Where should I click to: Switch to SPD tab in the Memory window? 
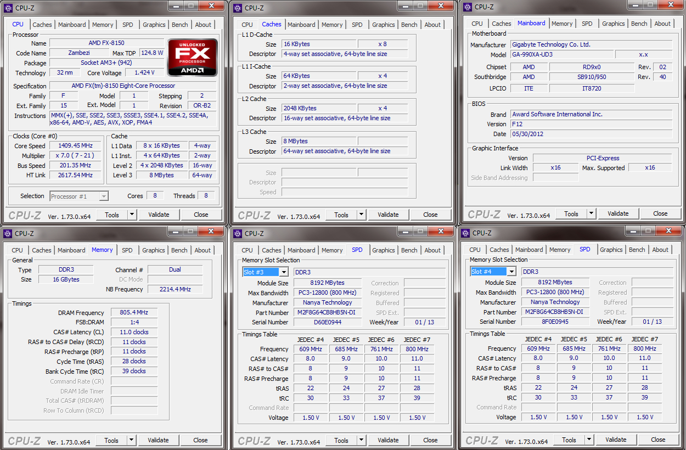[127, 250]
